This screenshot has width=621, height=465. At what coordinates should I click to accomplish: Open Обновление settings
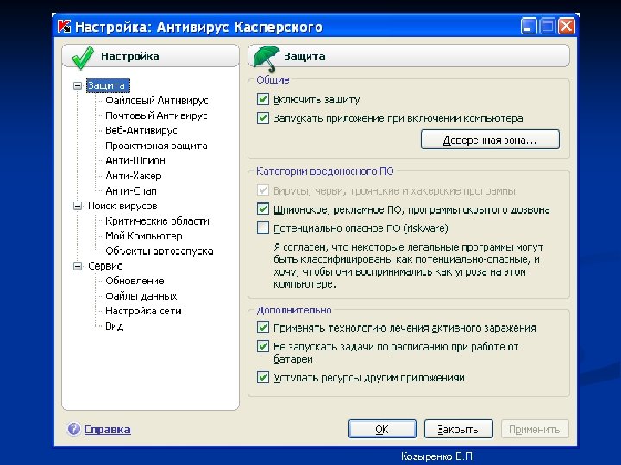click(135, 281)
